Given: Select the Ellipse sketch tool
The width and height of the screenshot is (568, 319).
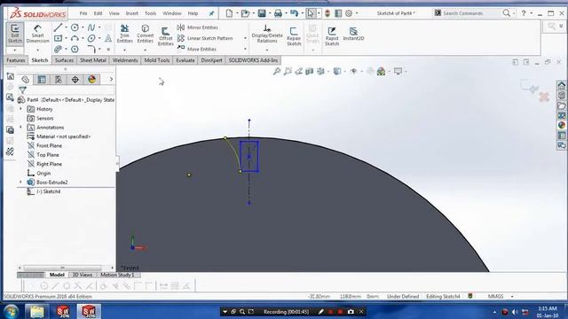Looking at the screenshot, I should pos(91,38).
